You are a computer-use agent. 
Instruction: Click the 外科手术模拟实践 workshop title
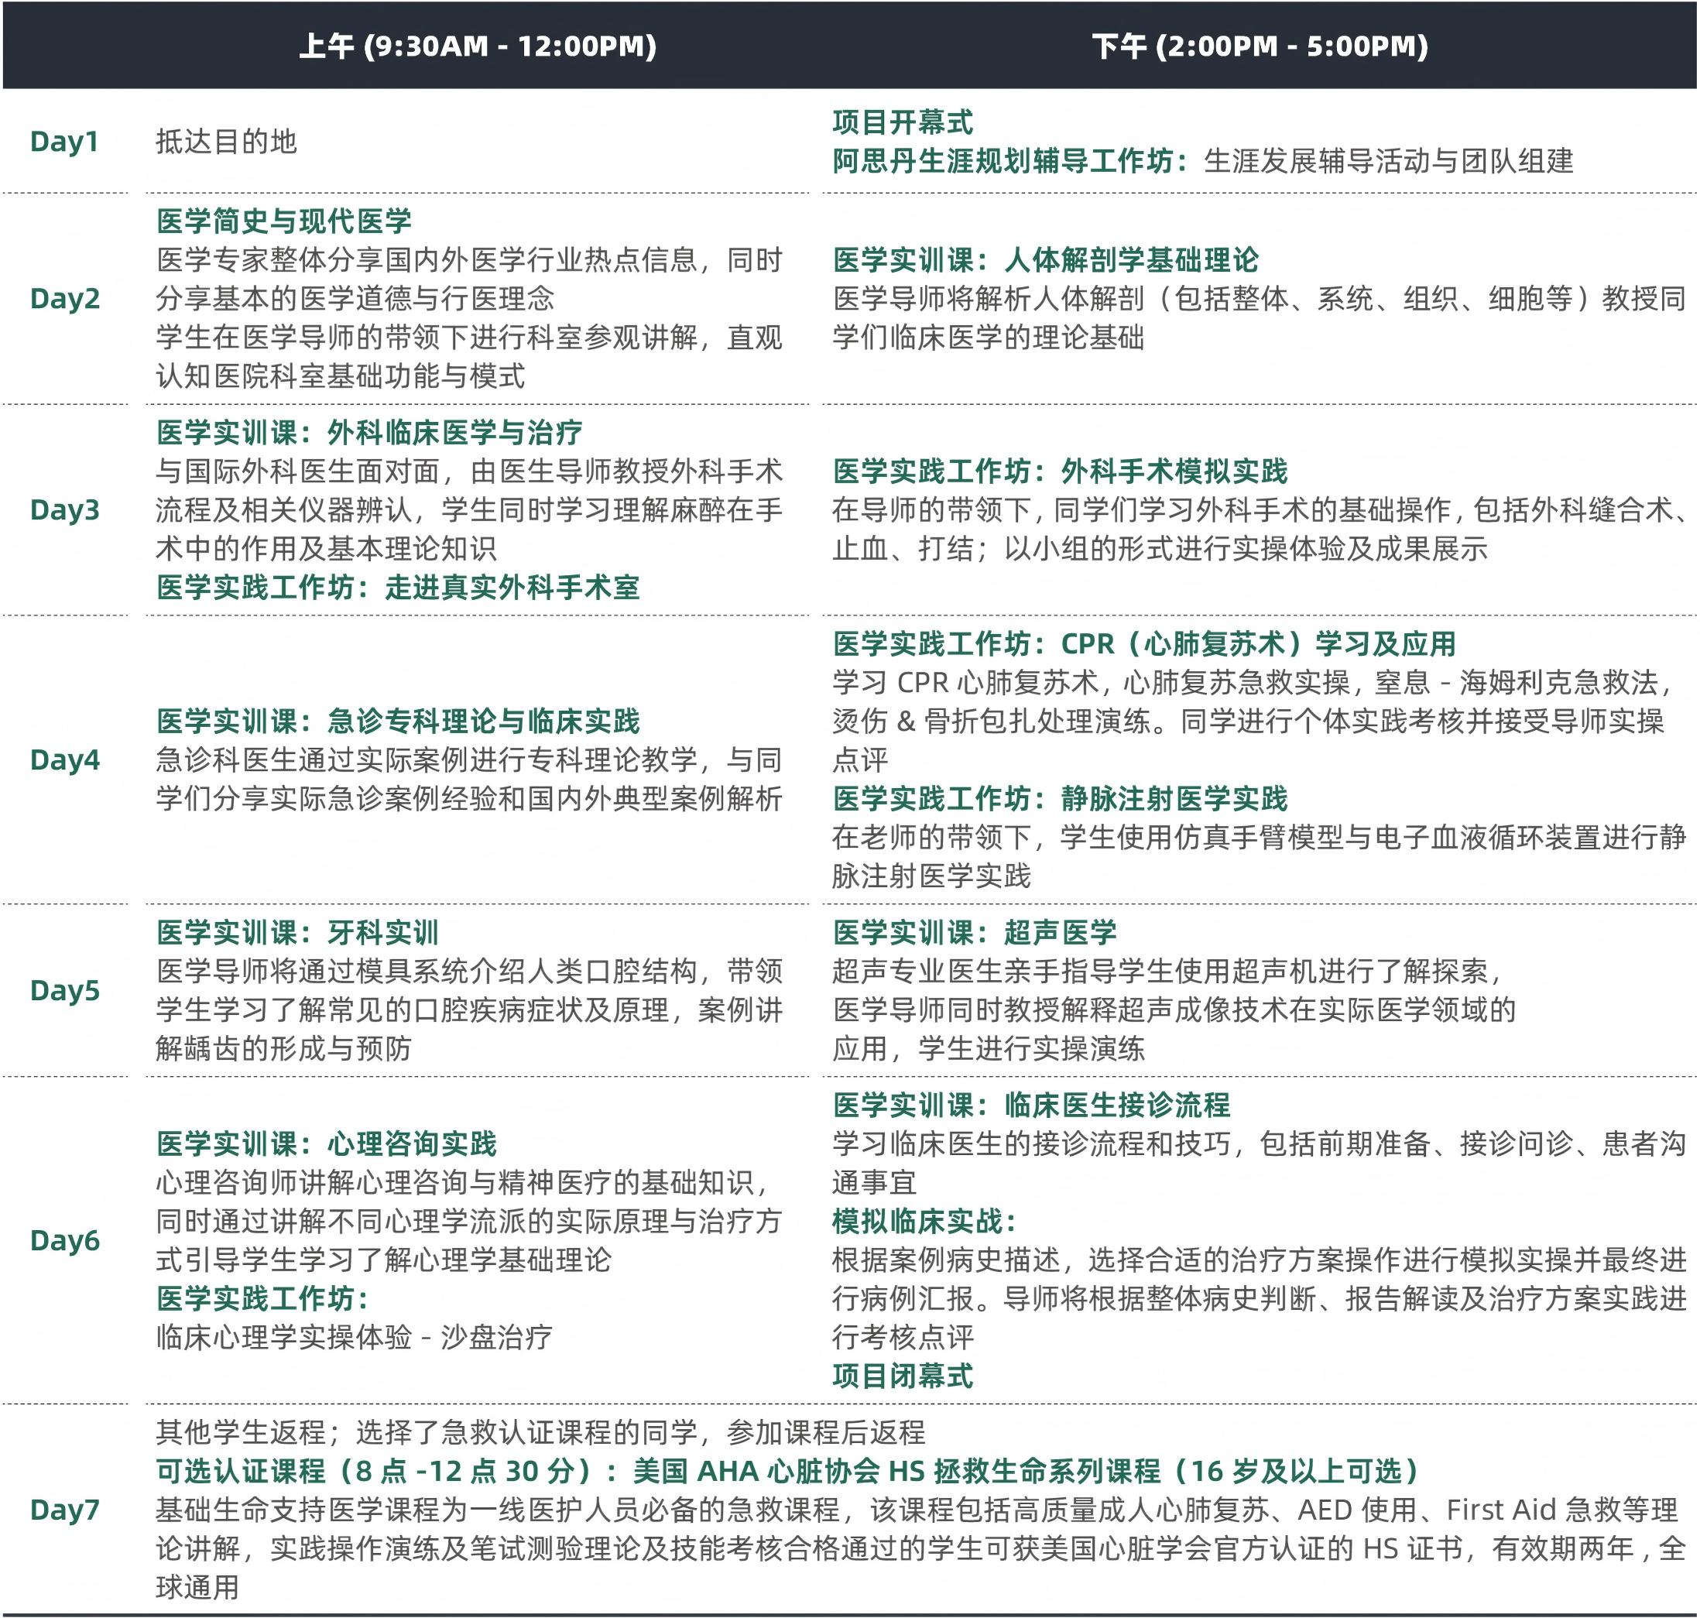tap(1173, 471)
